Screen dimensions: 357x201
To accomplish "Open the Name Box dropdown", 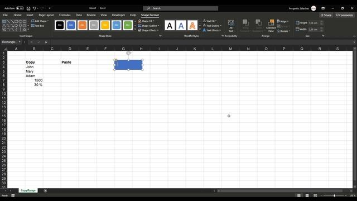I will 20,42.
